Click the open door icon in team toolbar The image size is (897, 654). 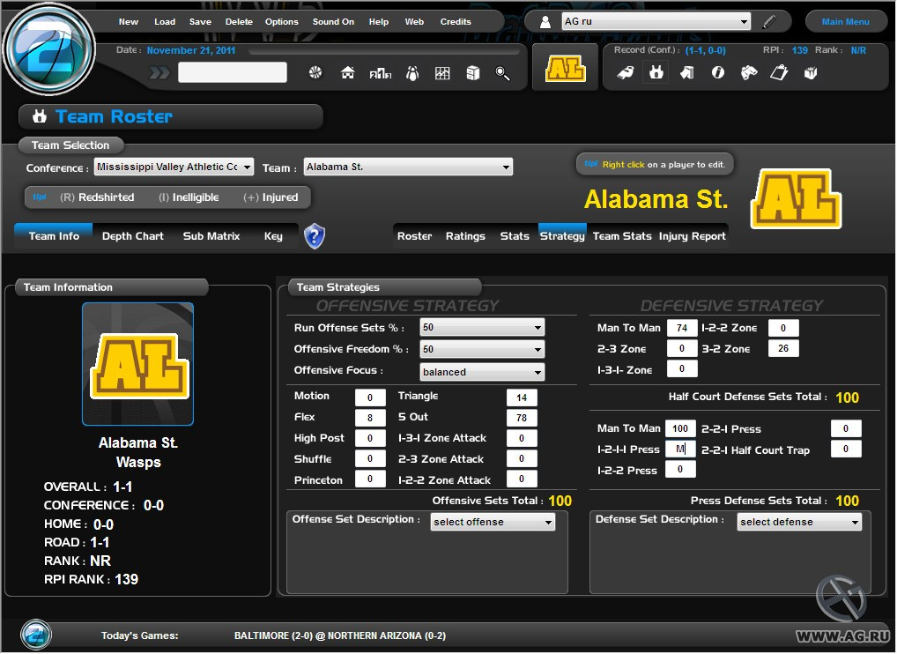[687, 72]
